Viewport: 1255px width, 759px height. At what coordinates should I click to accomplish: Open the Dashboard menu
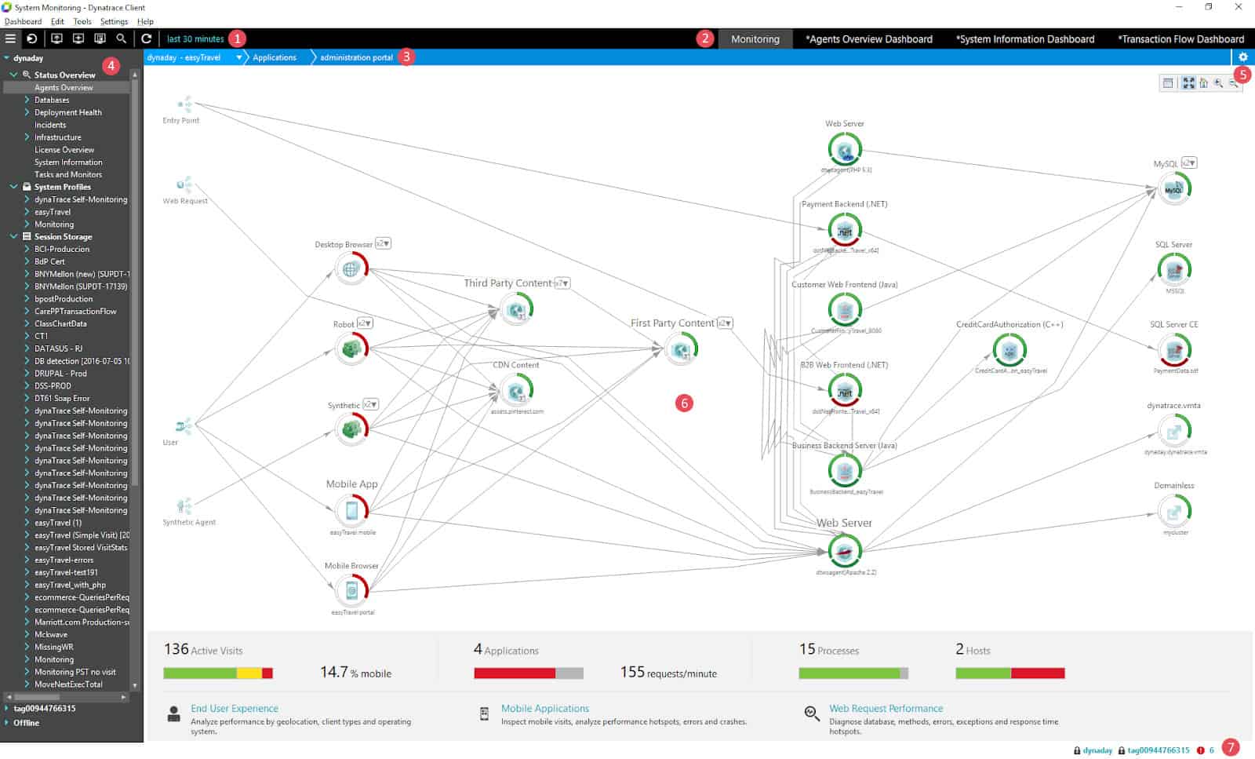[x=23, y=21]
